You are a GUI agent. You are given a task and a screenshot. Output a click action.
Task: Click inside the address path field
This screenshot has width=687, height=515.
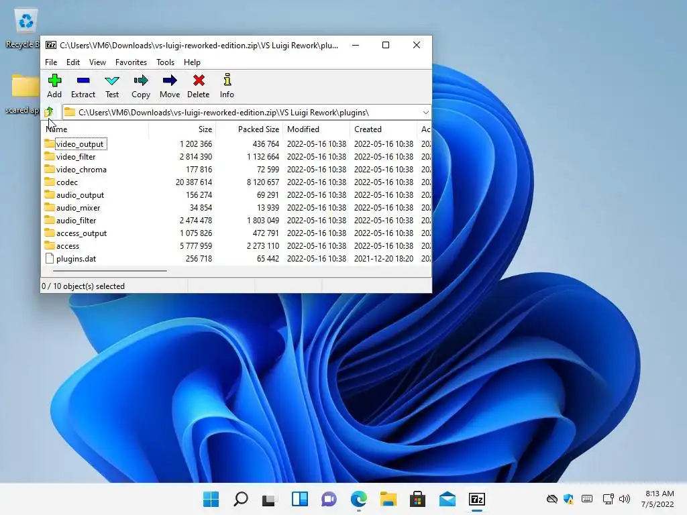click(247, 113)
